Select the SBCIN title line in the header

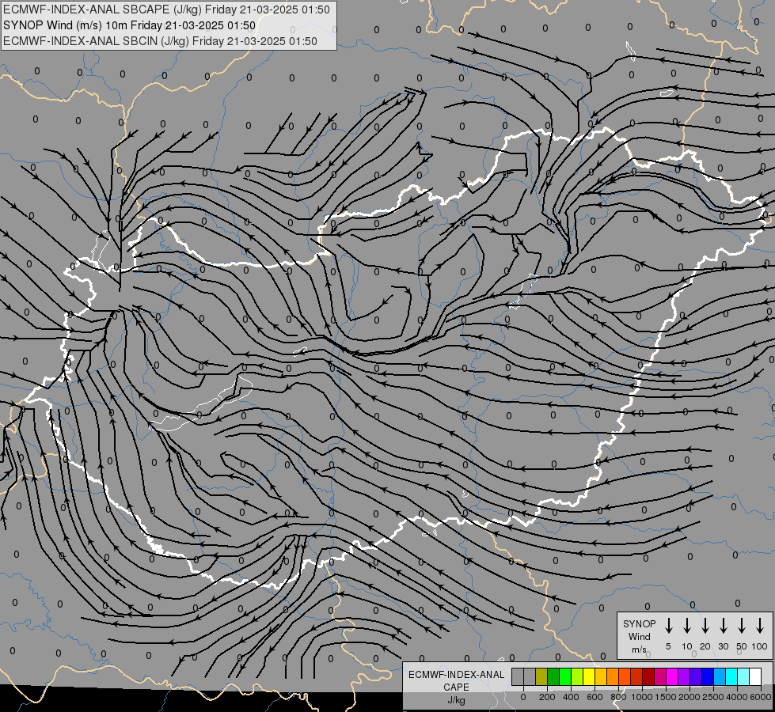160,41
